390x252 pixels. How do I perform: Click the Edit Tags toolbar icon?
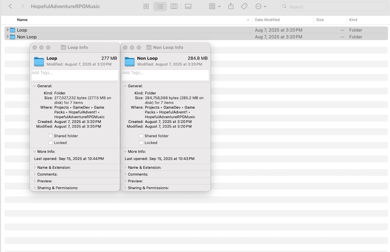(244, 7)
